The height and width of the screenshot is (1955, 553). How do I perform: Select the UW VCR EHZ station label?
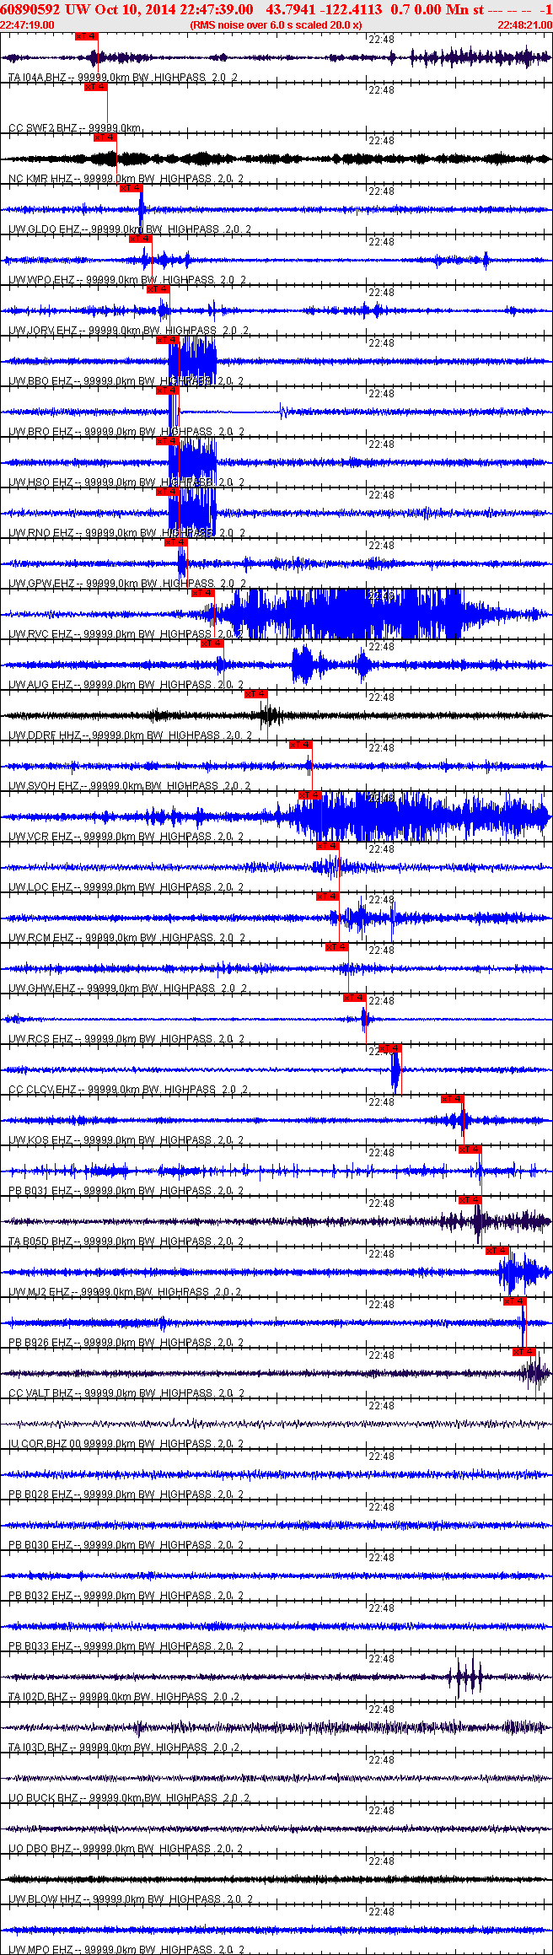40,837
